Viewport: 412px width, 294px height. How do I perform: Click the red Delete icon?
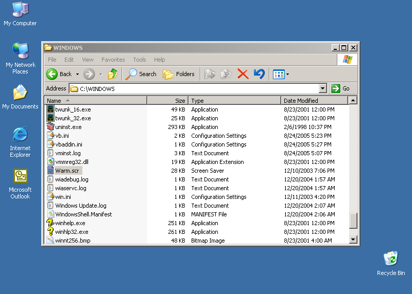243,74
